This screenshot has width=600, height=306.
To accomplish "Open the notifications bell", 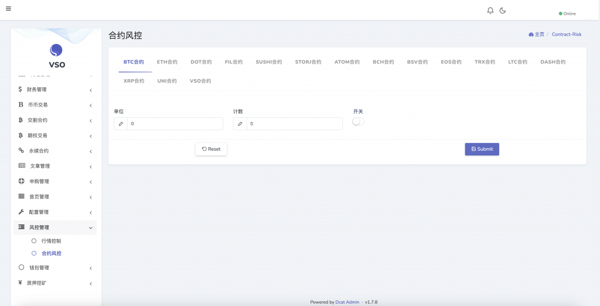I will pyautogui.click(x=490, y=11).
